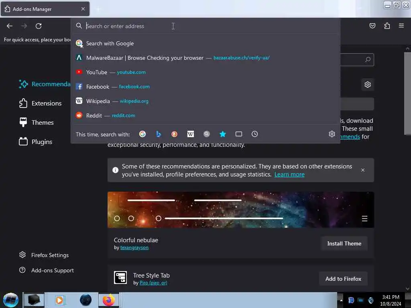
Task: Search bookmarks using the star icon
Action: (222, 134)
